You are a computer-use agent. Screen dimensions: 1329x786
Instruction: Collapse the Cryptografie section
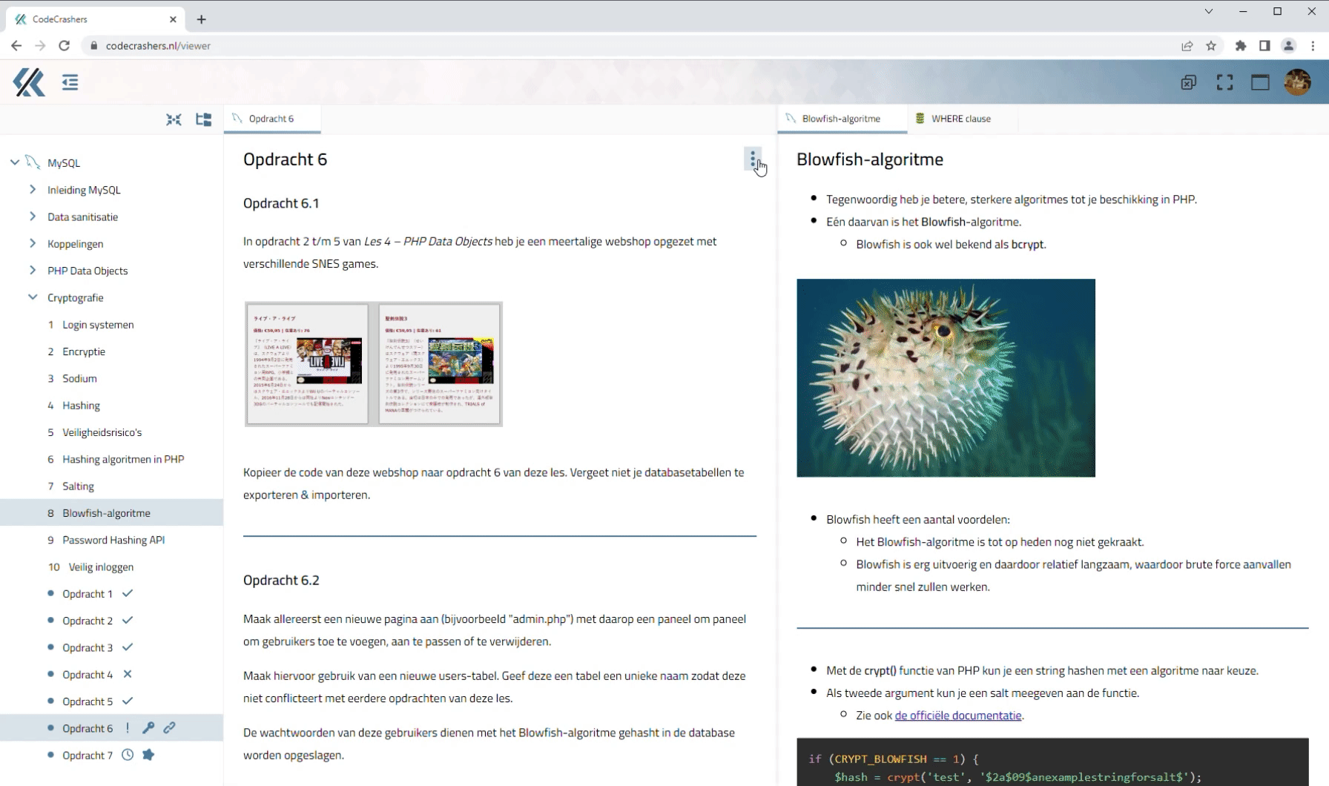coord(33,297)
